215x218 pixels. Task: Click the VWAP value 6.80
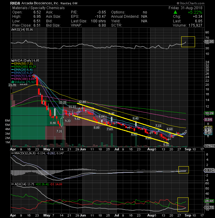(x=102, y=25)
